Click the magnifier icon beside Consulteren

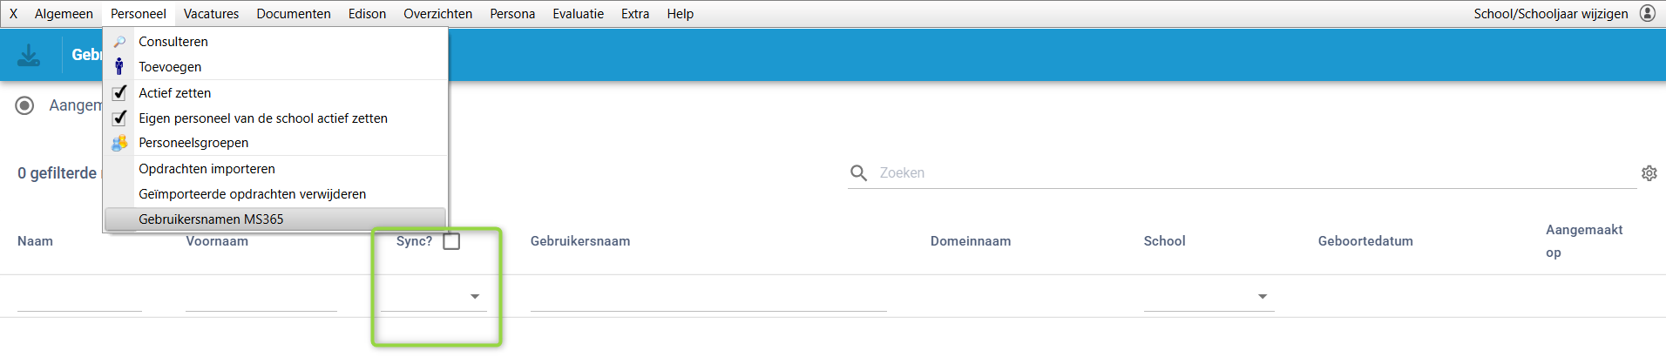[119, 42]
